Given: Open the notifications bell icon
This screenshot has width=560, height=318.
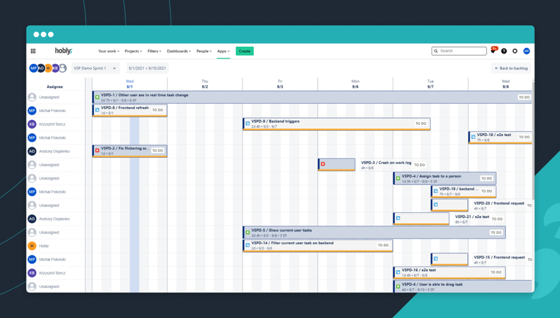Looking at the screenshot, I should (x=493, y=51).
